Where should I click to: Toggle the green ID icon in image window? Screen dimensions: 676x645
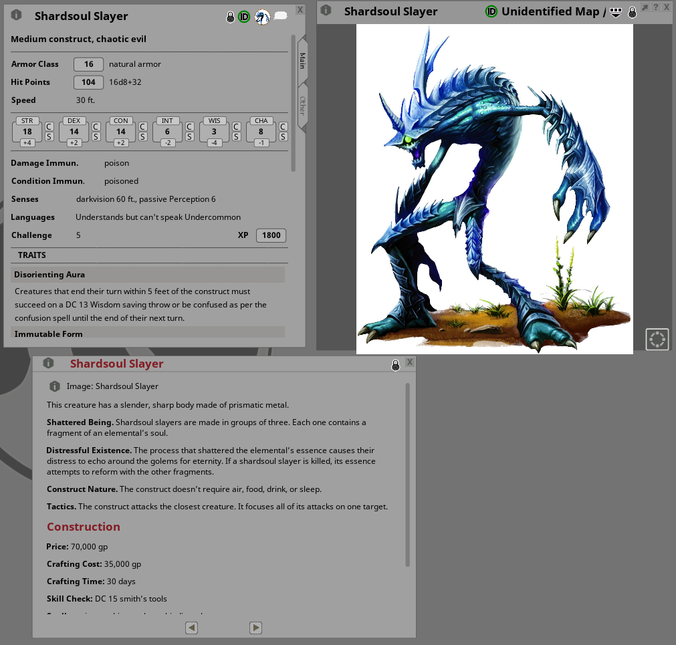coord(491,11)
